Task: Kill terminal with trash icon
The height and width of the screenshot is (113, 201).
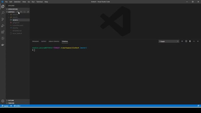Action: tap(190, 41)
